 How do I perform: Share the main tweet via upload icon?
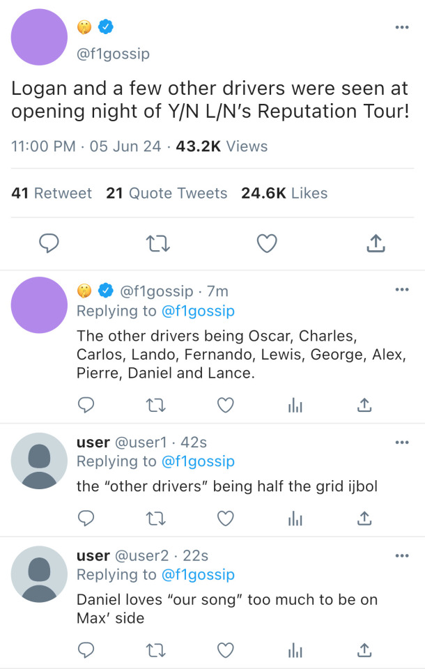point(376,243)
